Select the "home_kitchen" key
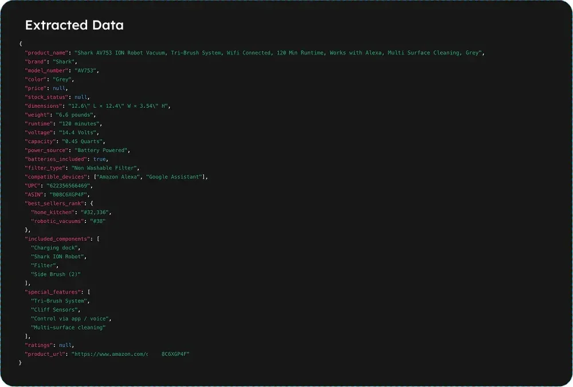This screenshot has height=387, width=573. 53,212
